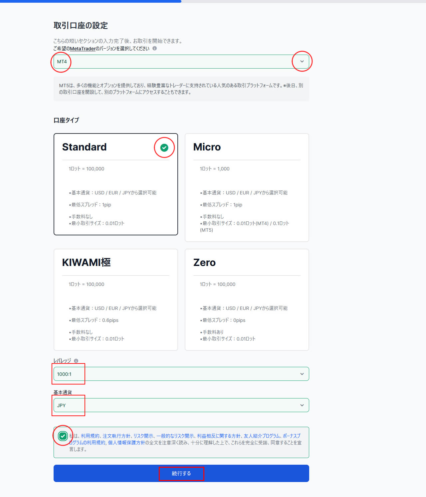426x497 pixels.
Task: Pick the Zero account type card
Action: [x=247, y=300]
